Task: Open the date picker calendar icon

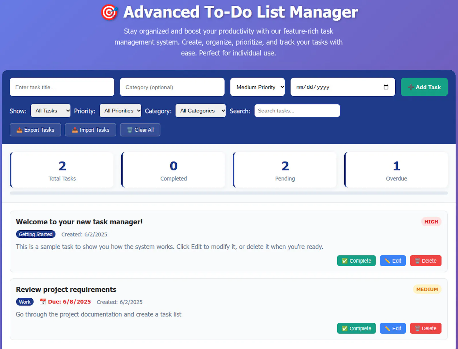Action: click(386, 87)
